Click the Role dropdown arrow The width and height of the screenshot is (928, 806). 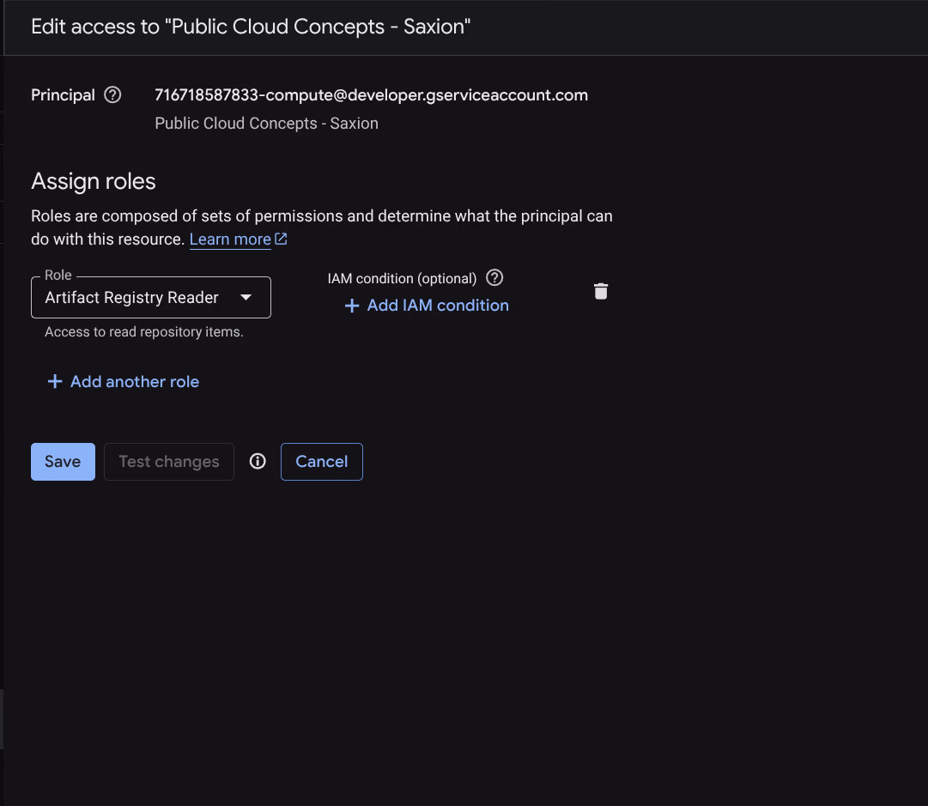coord(246,297)
